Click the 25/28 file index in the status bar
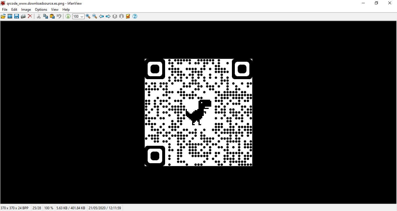The image size is (397, 211). pyautogui.click(x=37, y=208)
